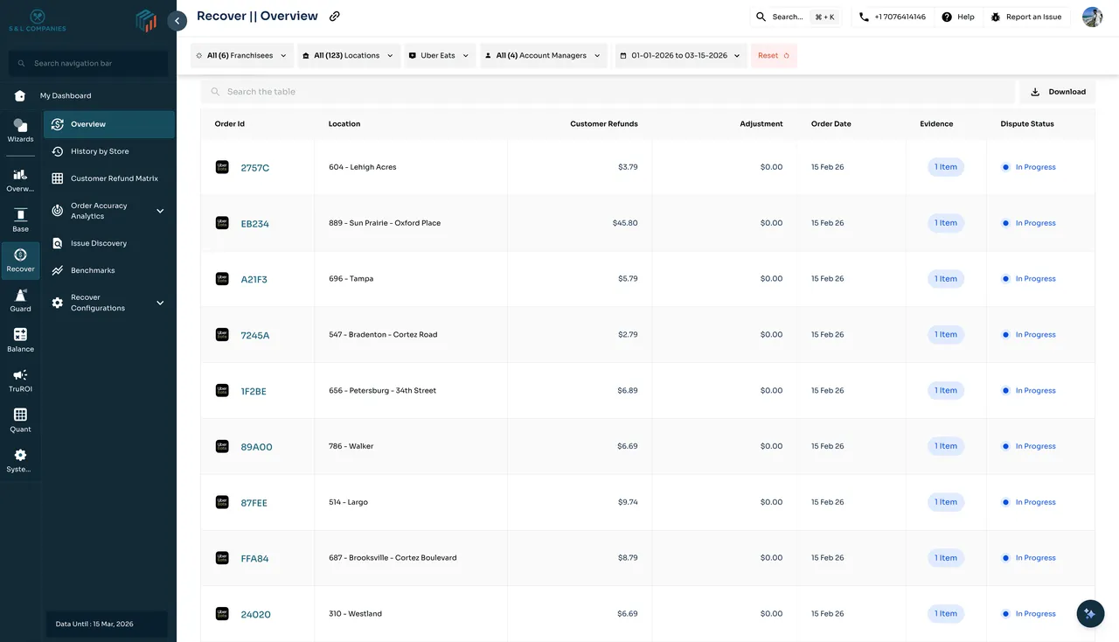The height and width of the screenshot is (642, 1119).
Task: Open order 2757C link
Action: (255, 168)
